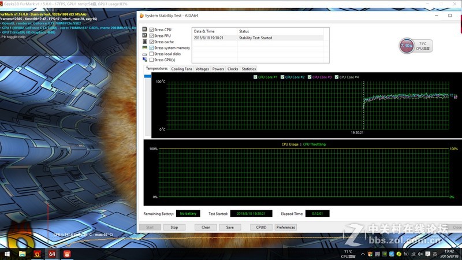The width and height of the screenshot is (462, 260).
Task: Enable the Stress local disks checkbox
Action: [x=151, y=54]
